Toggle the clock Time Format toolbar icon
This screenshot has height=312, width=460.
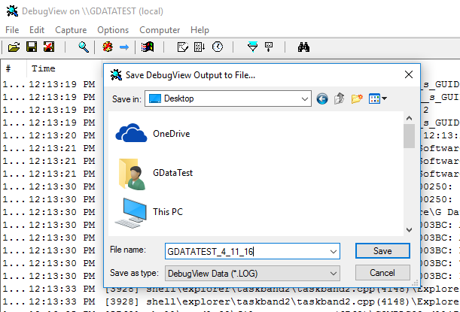click(218, 47)
